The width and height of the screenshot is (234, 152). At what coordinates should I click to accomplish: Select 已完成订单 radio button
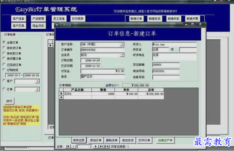4,64
